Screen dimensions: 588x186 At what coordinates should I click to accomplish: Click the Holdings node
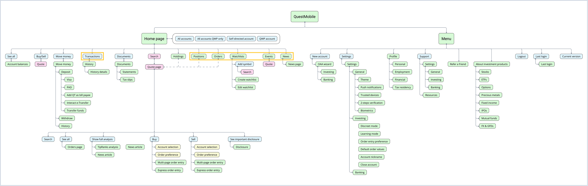click(x=178, y=56)
